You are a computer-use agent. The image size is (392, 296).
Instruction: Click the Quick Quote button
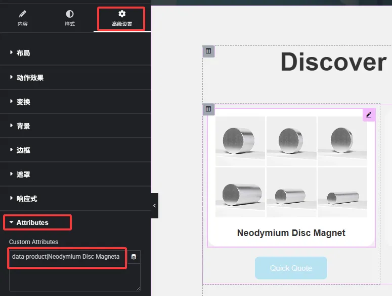click(x=291, y=268)
